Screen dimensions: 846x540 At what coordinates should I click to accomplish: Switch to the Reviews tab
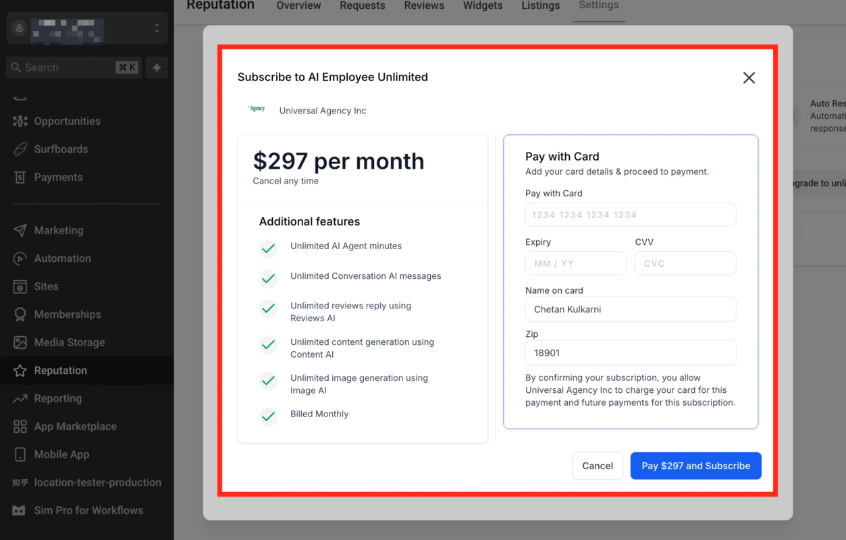coord(424,5)
